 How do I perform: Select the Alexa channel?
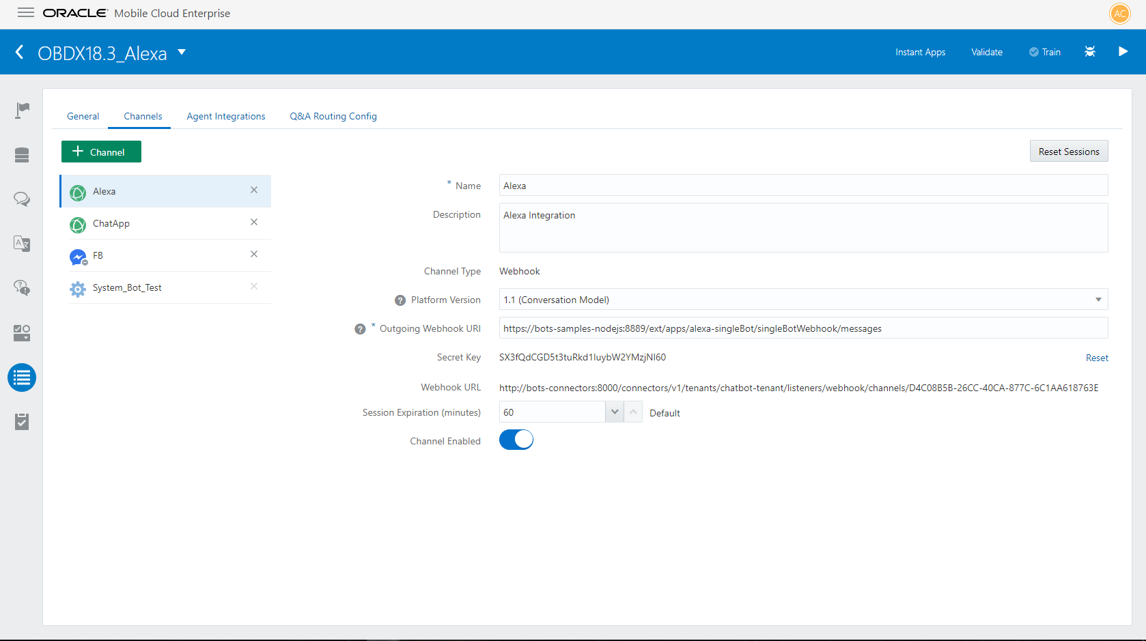coord(166,191)
